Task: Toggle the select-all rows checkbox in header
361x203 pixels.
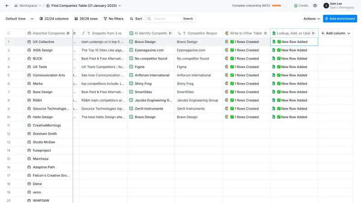Action: tap(9, 33)
